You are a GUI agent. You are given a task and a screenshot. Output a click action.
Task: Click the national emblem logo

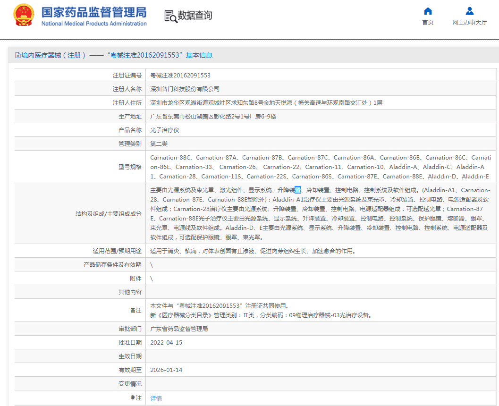coord(24,15)
